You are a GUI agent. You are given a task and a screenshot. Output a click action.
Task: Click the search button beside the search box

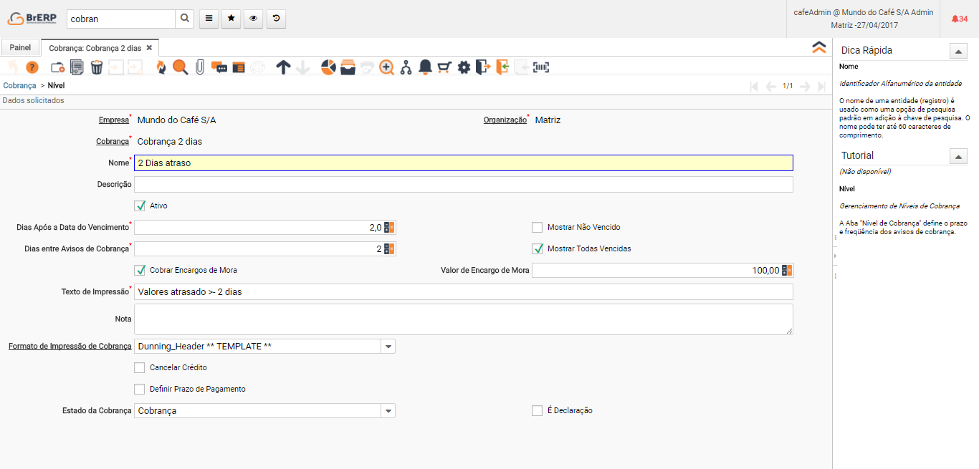coord(185,19)
